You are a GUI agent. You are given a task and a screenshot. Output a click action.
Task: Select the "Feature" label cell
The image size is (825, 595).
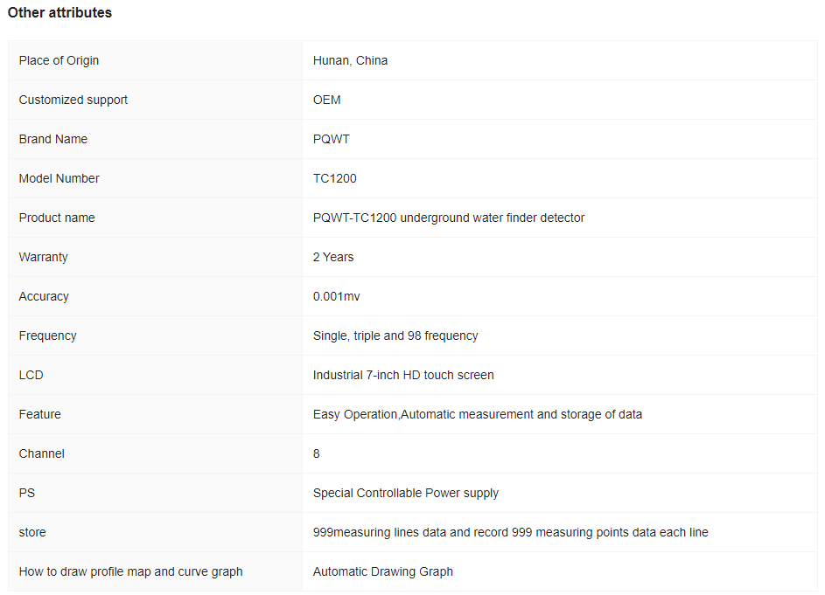tap(39, 414)
